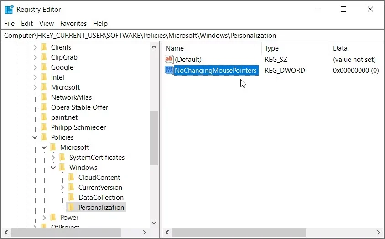The width and height of the screenshot is (385, 239).
Task: Click the Opera Stable Offer folder icon
Action: [44, 107]
